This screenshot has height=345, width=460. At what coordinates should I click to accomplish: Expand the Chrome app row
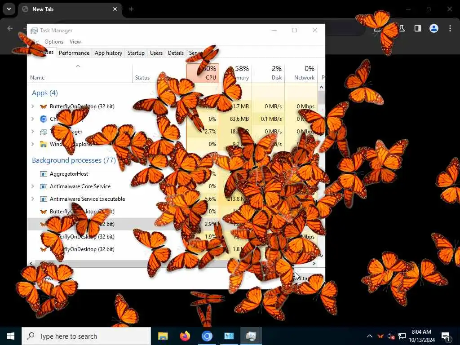click(33, 119)
